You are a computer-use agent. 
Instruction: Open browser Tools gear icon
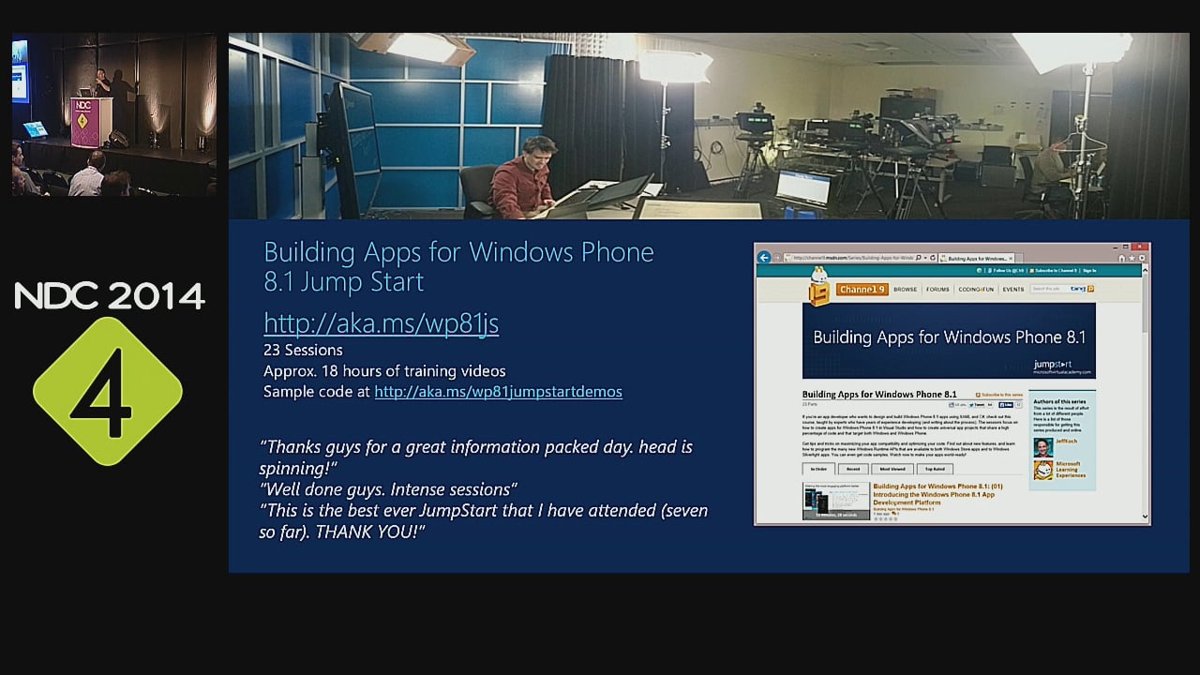tap(1142, 258)
